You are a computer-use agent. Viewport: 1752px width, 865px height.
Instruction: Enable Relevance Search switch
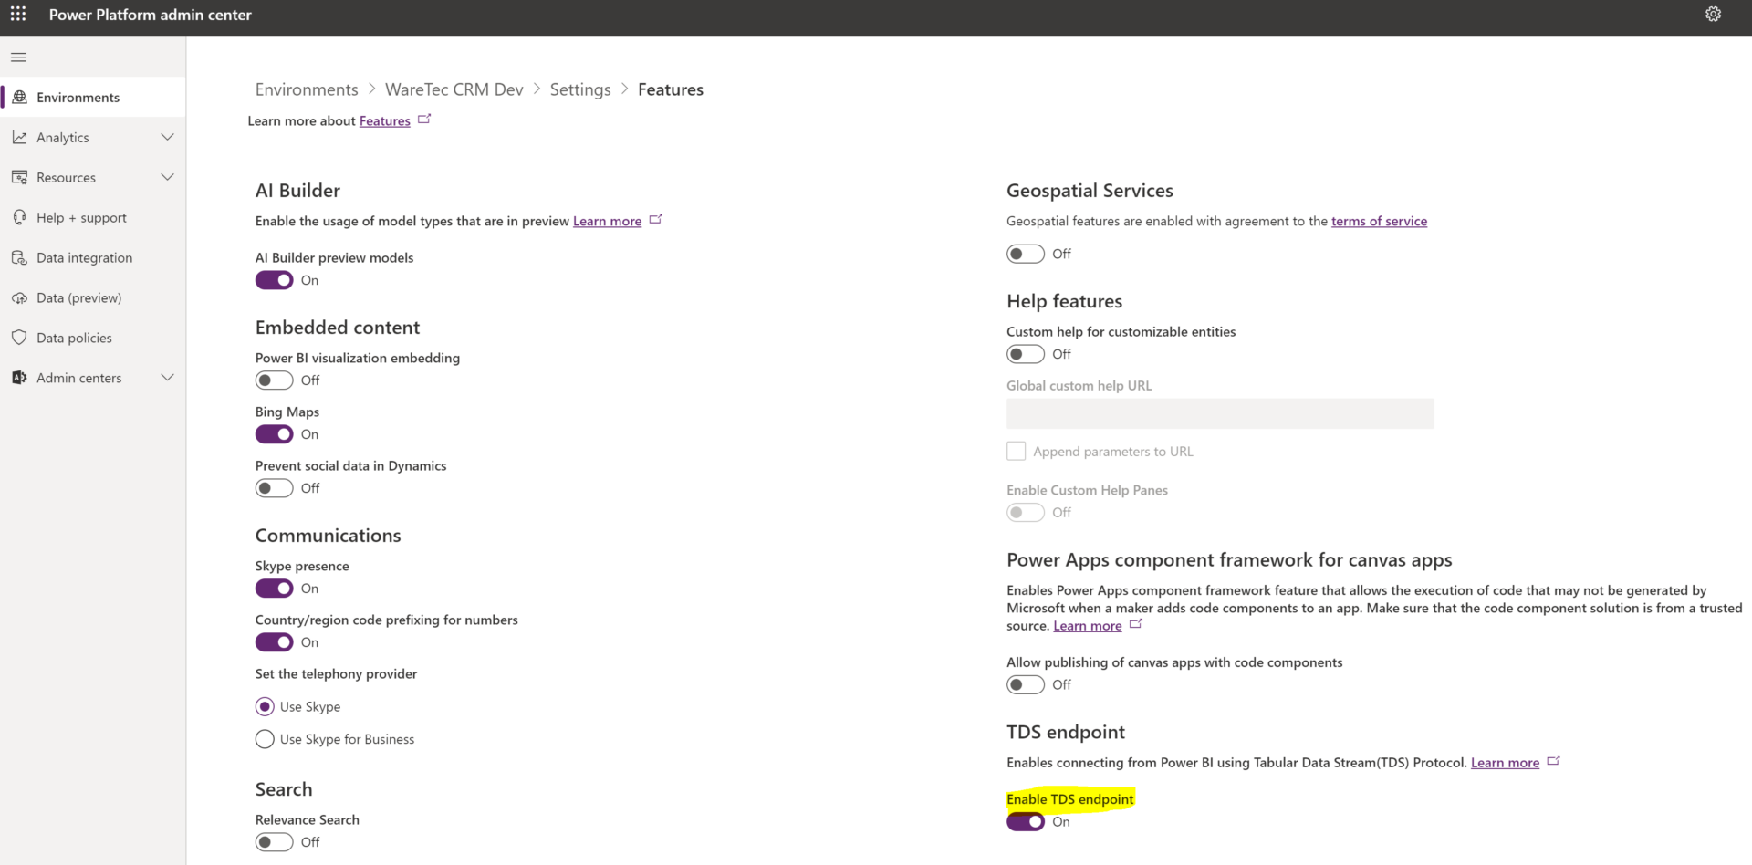click(x=274, y=842)
